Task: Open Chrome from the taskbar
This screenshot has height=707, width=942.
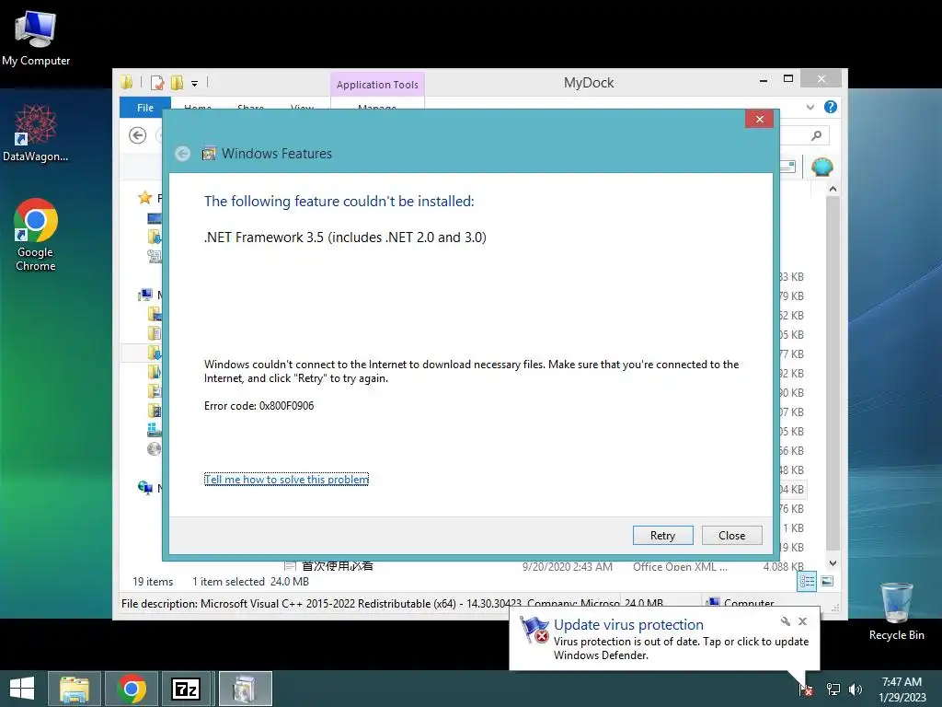Action: [132, 689]
